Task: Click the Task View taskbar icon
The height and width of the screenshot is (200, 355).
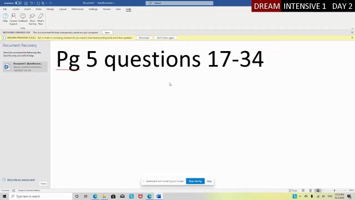Action: tap(86, 196)
